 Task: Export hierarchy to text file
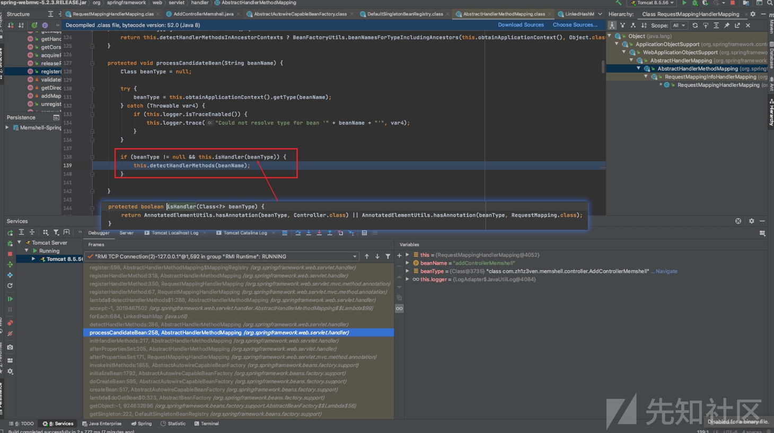click(x=737, y=25)
